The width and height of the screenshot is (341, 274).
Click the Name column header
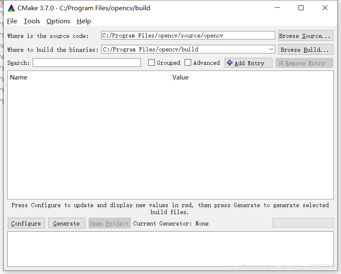click(x=89, y=77)
